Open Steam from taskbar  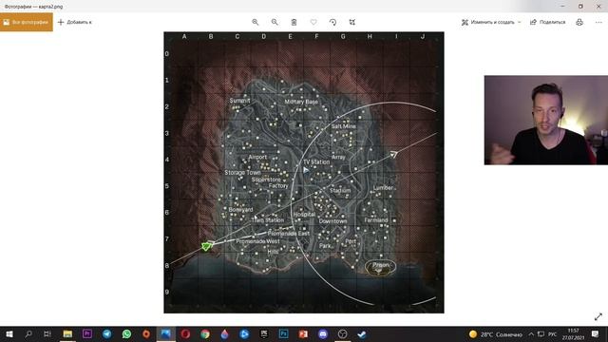[x=362, y=333]
